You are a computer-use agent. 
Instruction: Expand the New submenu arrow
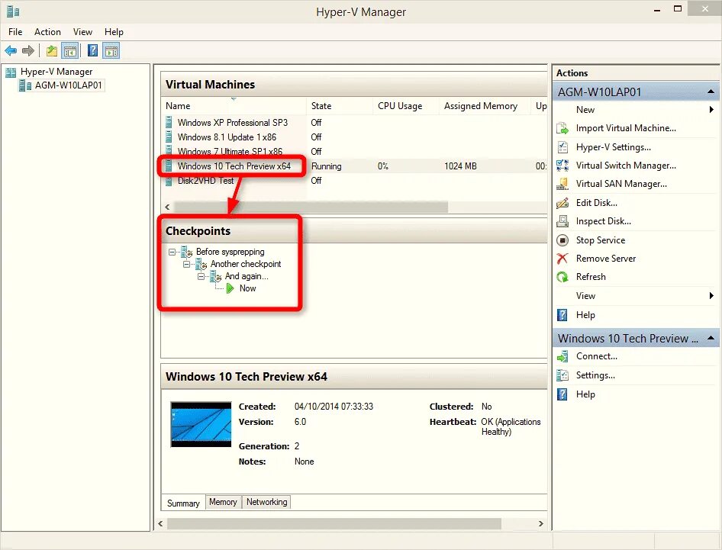(711, 110)
